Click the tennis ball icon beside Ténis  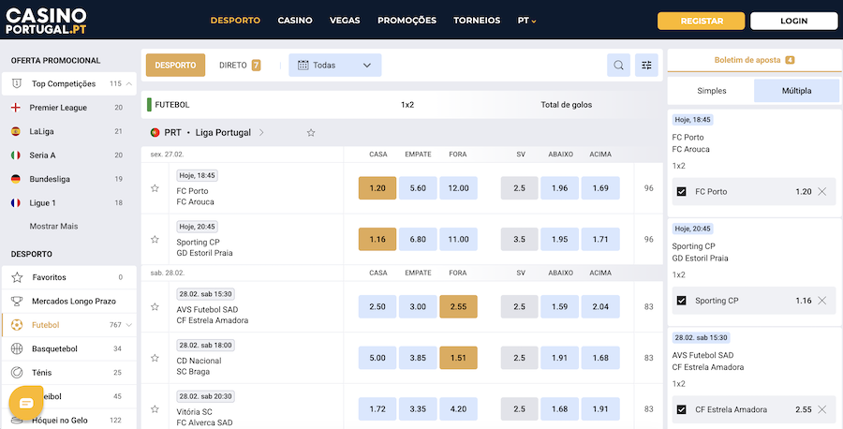click(17, 372)
